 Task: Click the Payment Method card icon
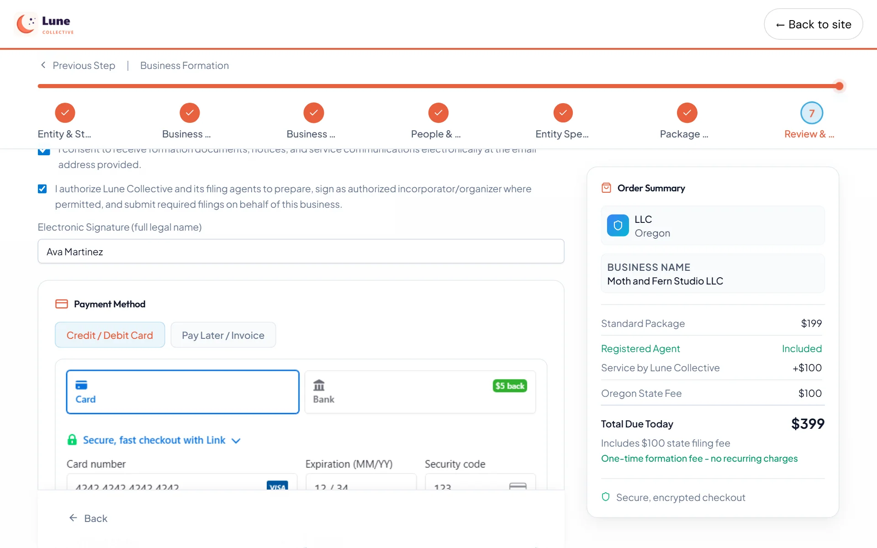point(62,304)
